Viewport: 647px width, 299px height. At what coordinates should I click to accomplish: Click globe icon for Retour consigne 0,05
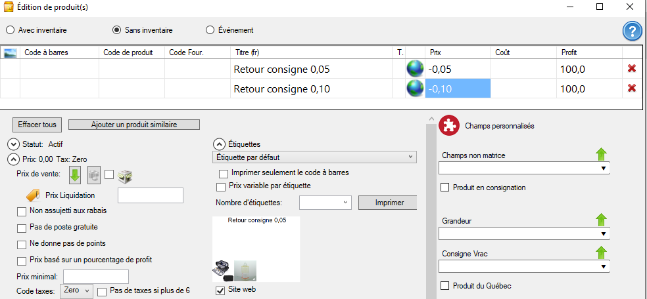(415, 69)
